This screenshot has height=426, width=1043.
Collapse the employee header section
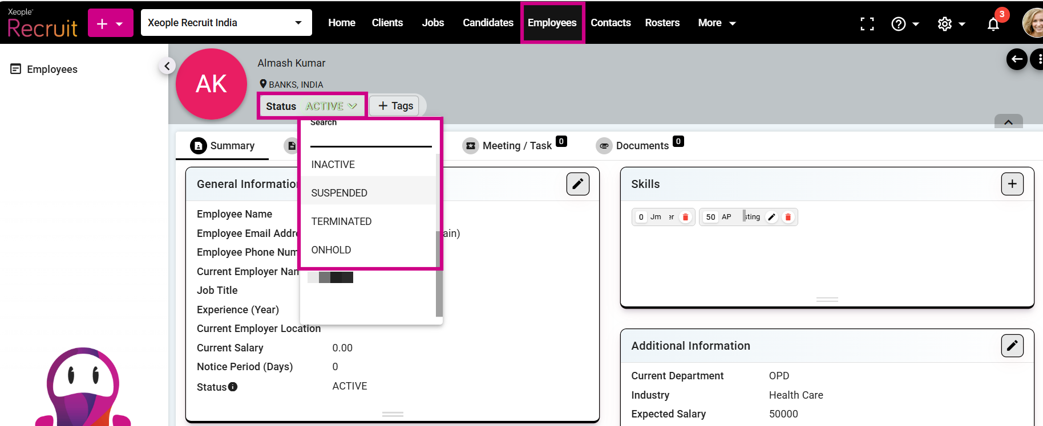1008,122
